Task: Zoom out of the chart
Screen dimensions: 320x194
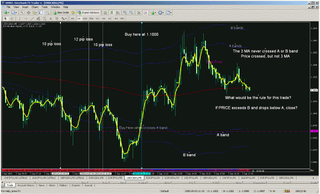Action: [131, 13]
